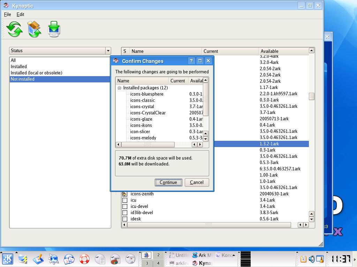This screenshot has width=357, height=267.
Task: Click the Apply changes download icon
Action: click(54, 29)
